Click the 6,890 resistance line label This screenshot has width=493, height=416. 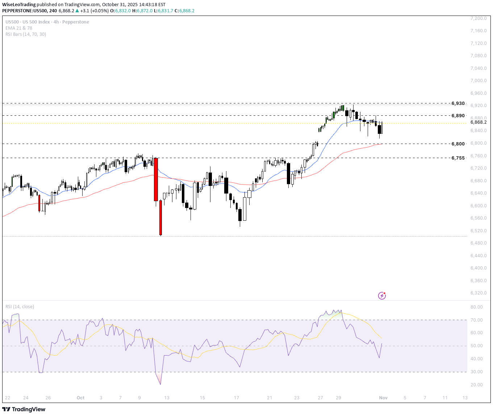tap(458, 116)
